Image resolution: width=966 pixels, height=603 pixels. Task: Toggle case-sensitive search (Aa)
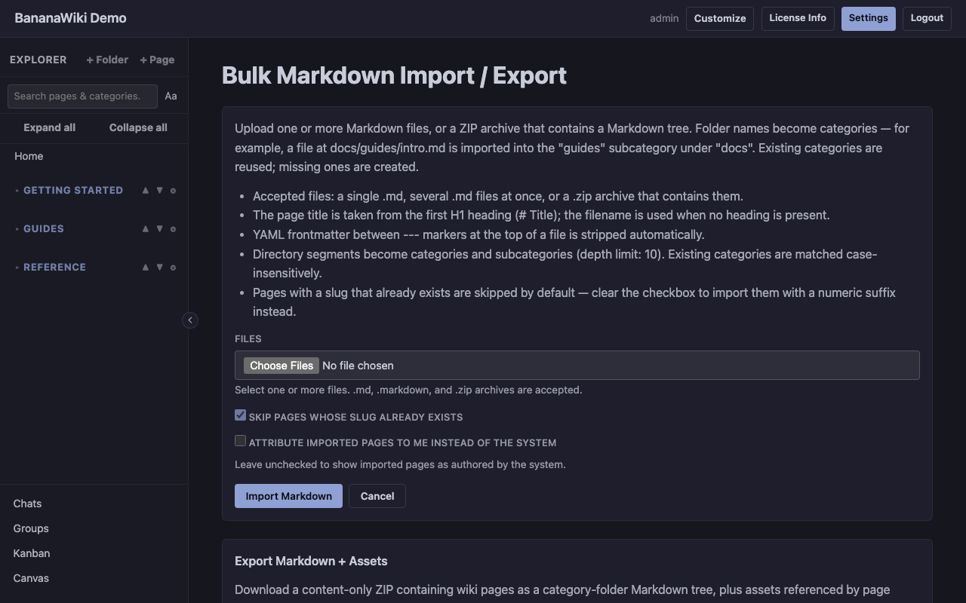pyautogui.click(x=171, y=96)
